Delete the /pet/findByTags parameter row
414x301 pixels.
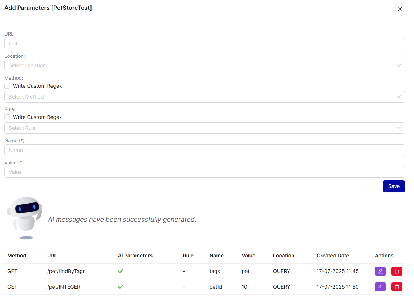click(x=397, y=271)
